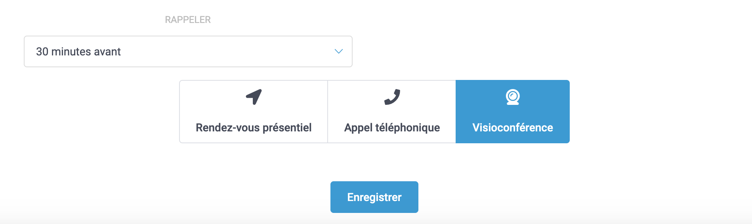Click the RAPPELER field label
This screenshot has width=752, height=224.
(188, 20)
